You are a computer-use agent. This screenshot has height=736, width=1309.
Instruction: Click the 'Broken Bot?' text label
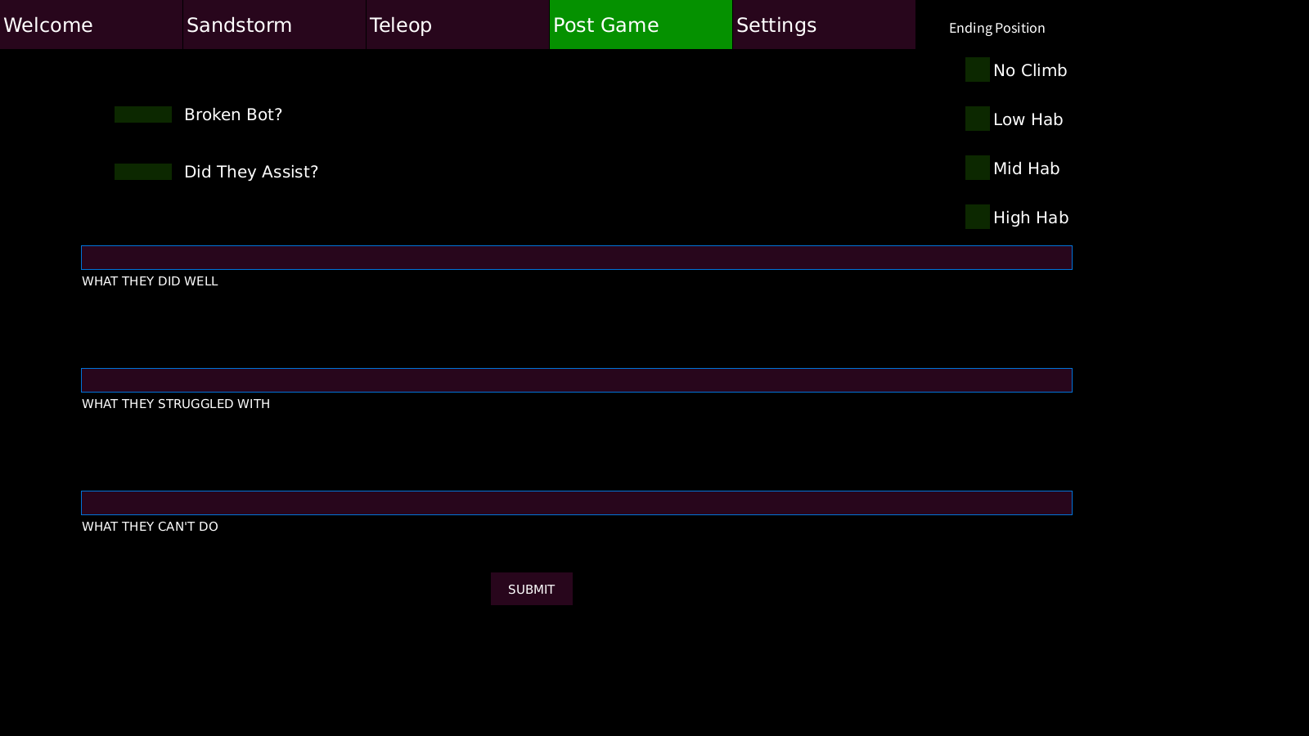tap(233, 114)
